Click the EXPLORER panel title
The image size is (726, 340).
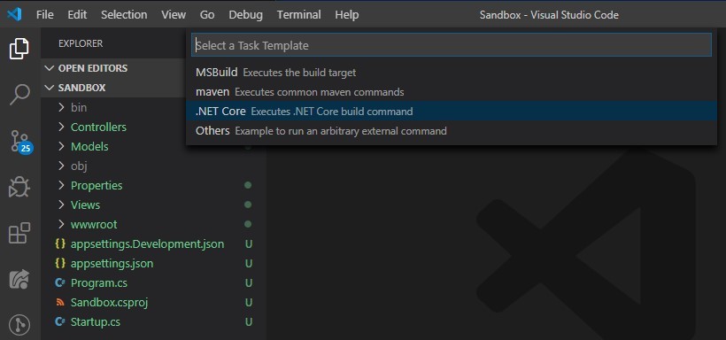81,43
